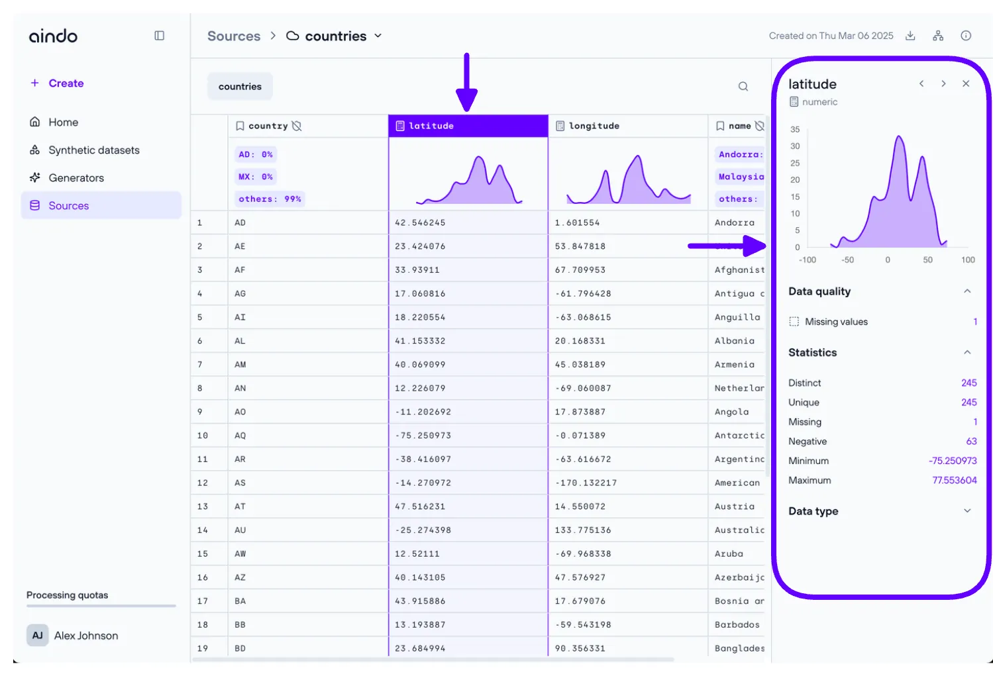
Task: Click the table search magnifier icon
Action: click(x=743, y=87)
